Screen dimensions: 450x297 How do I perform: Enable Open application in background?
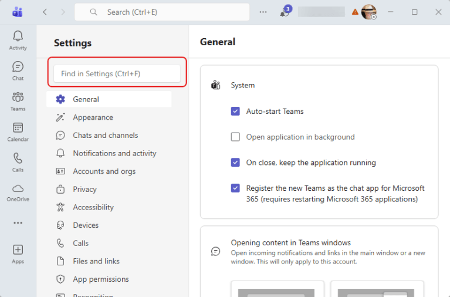tap(235, 137)
